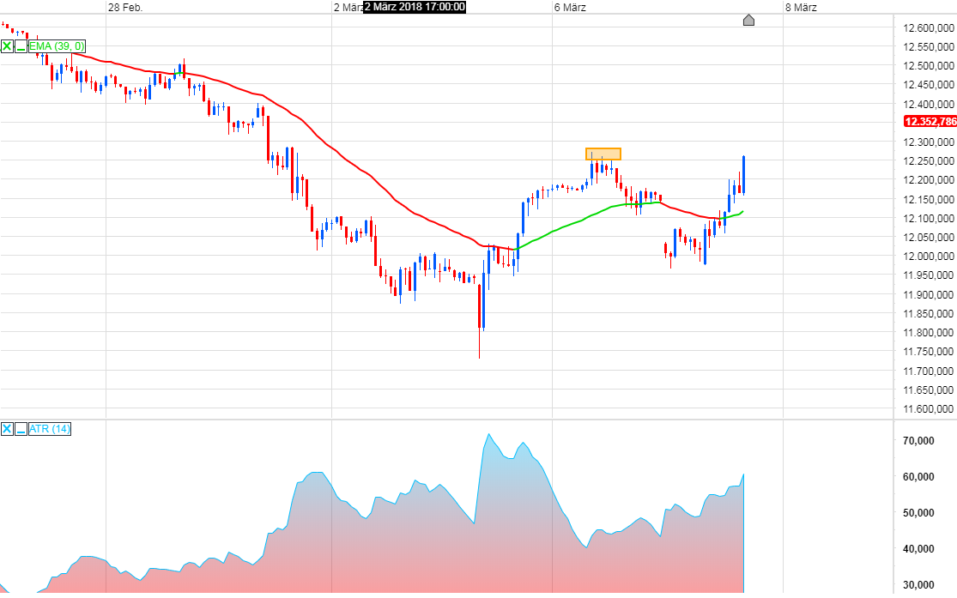This screenshot has width=957, height=598.
Task: Click the orange highlighted candle marker
Action: click(602, 154)
